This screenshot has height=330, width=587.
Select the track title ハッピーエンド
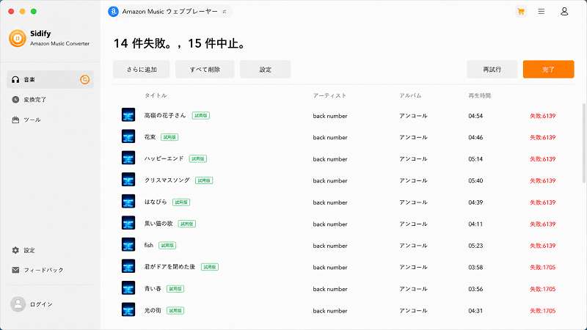click(164, 158)
